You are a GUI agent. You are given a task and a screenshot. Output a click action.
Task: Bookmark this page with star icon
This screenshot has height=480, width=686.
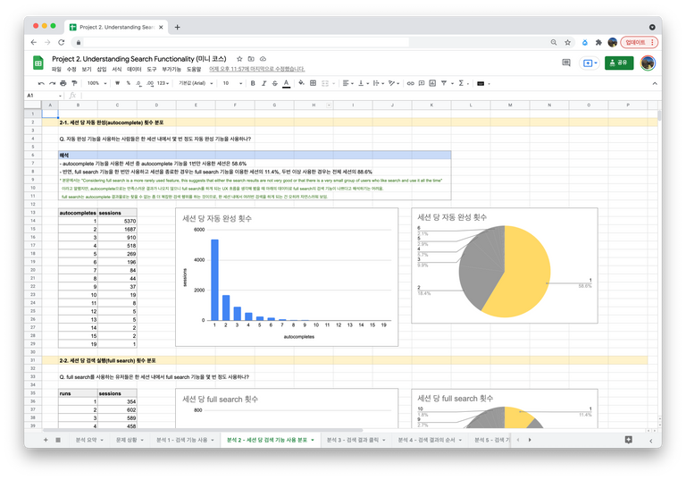tap(567, 43)
